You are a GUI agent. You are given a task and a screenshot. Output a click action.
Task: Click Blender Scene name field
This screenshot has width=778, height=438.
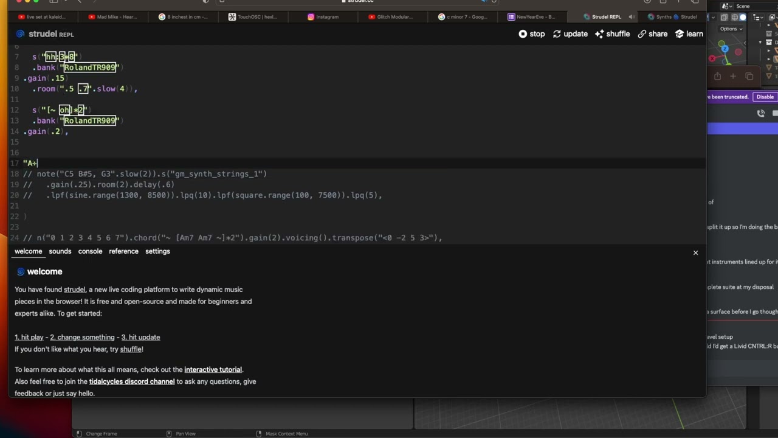pos(757,6)
